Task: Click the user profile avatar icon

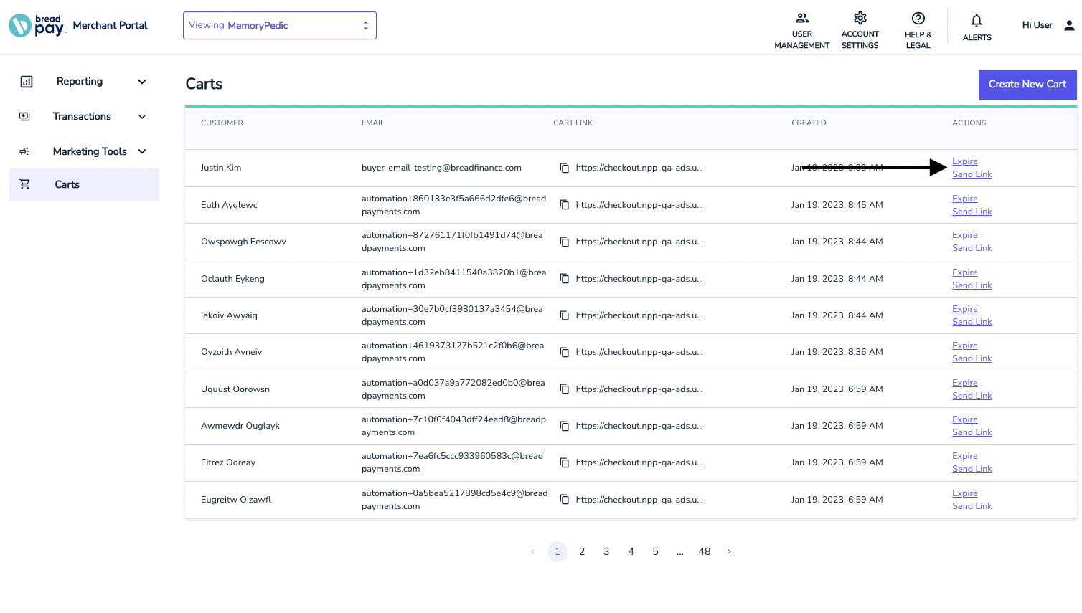Action: [1069, 25]
